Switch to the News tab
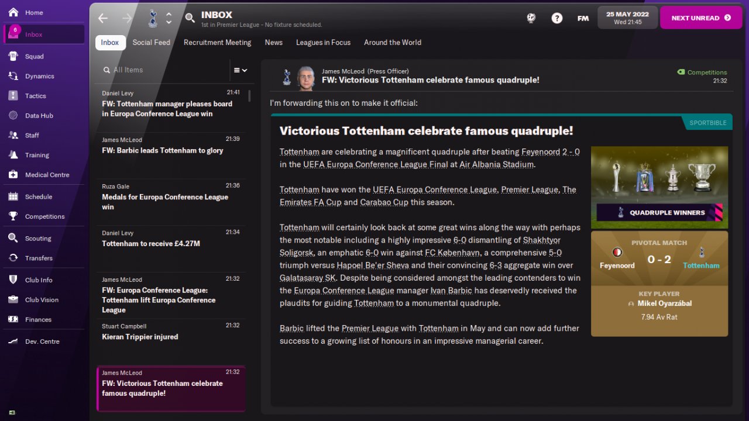Viewport: 749px width, 421px height. click(x=273, y=43)
